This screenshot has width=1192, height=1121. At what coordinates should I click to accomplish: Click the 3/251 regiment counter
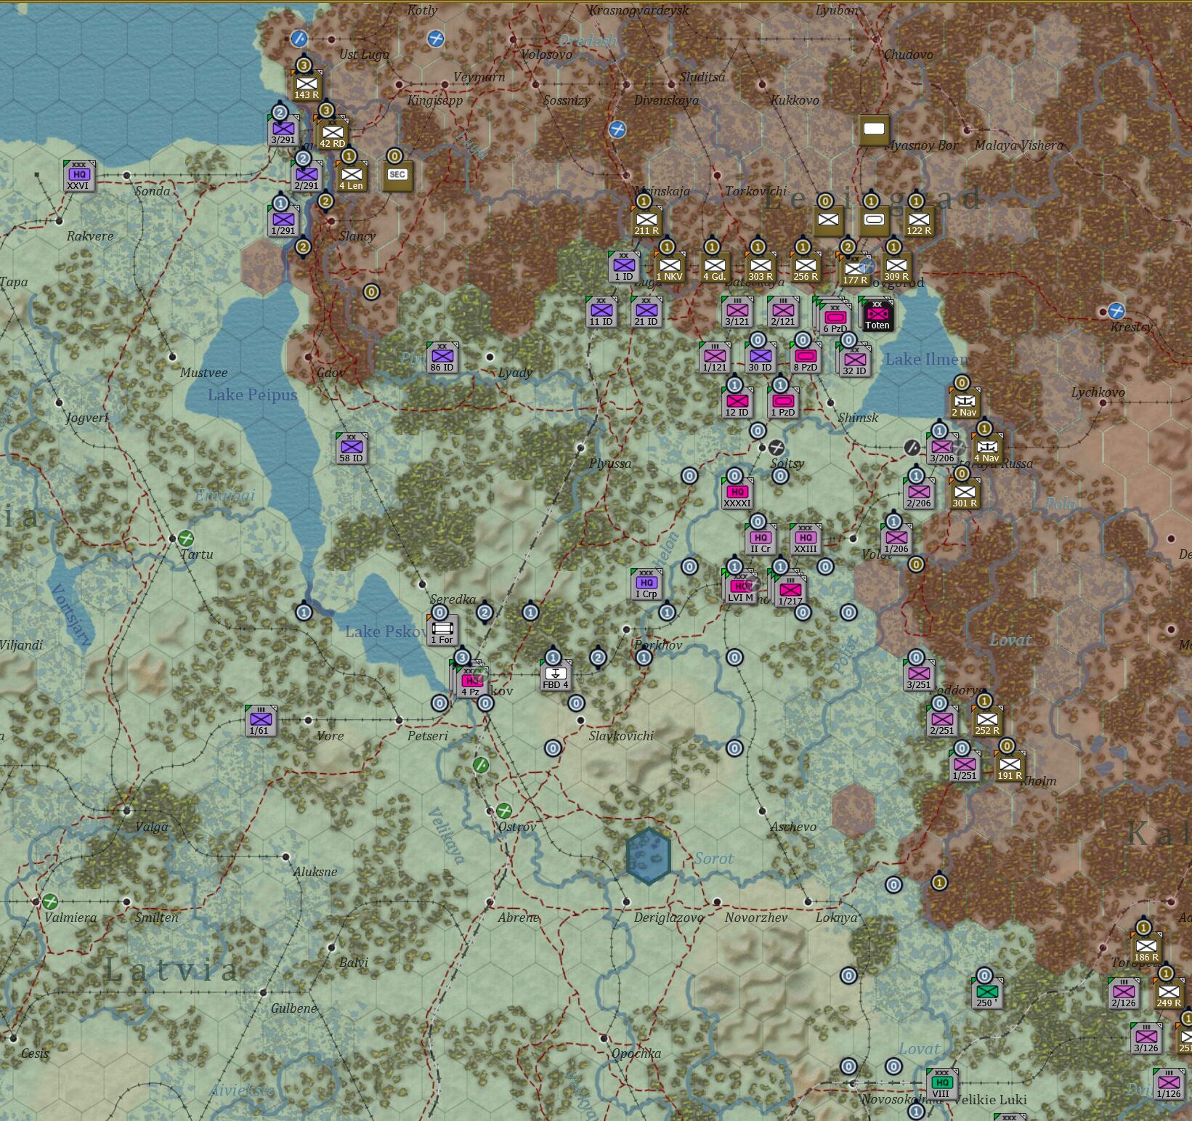pos(919,675)
